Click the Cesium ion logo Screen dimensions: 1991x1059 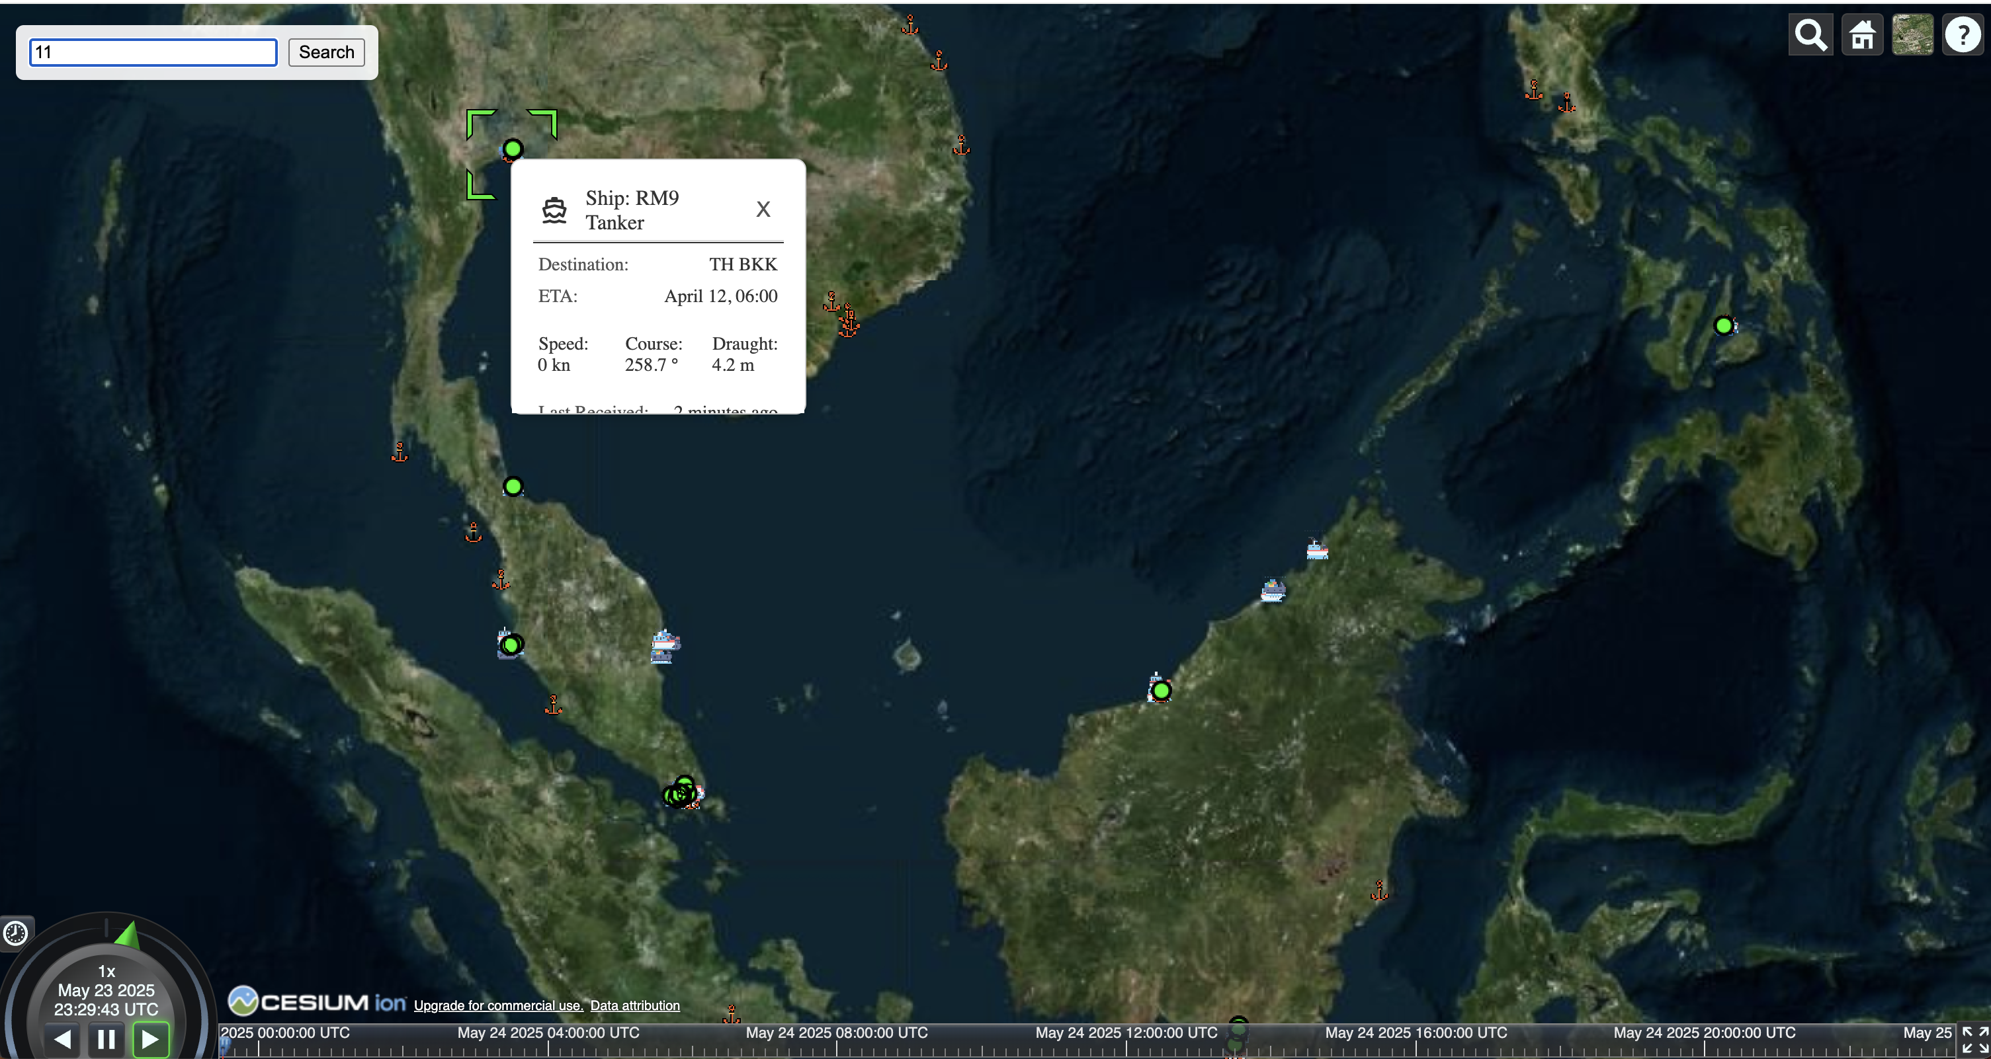pyautogui.click(x=317, y=1001)
